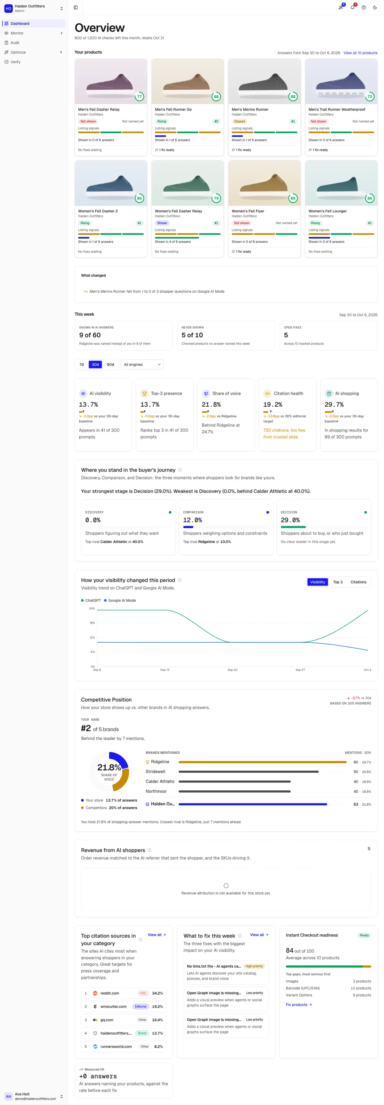Click the trend-down icon in What changed

[85, 291]
